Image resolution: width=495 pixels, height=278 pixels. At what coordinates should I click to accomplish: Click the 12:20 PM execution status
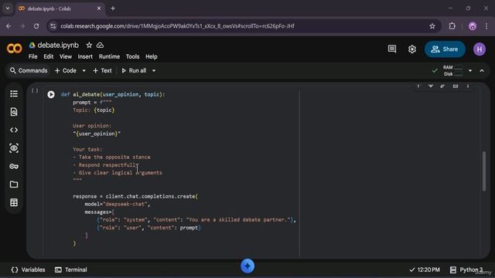(x=425, y=270)
